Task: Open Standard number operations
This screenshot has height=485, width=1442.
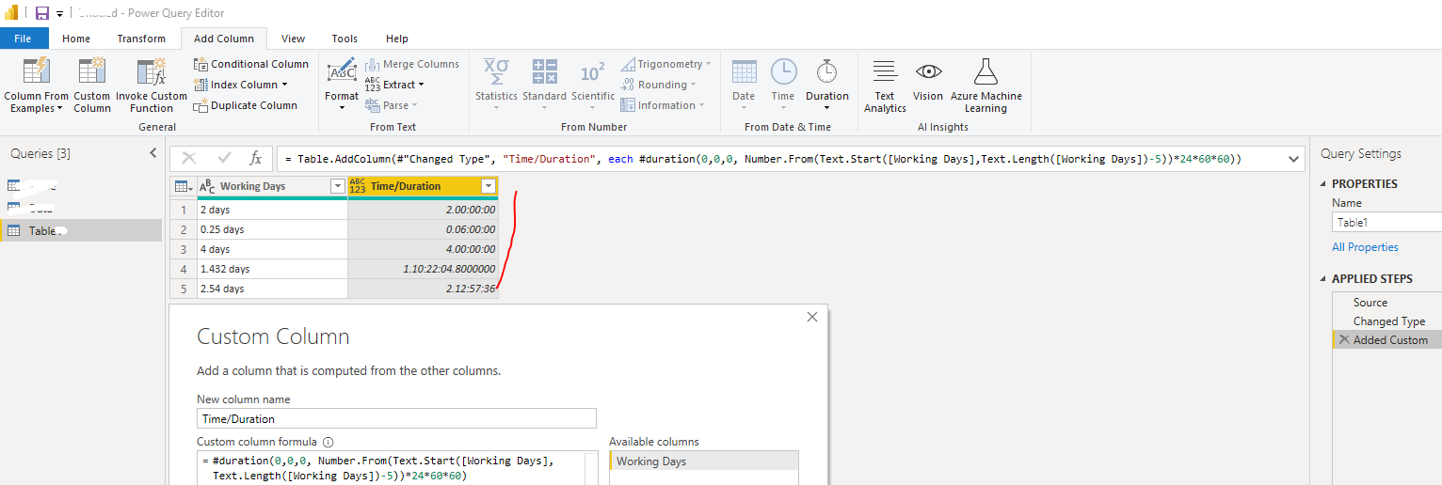Action: pyautogui.click(x=544, y=86)
